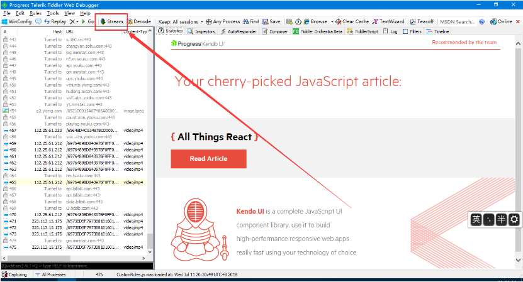Click the help globe icon
Viewport: 523px width, 282px height.
point(481,21)
